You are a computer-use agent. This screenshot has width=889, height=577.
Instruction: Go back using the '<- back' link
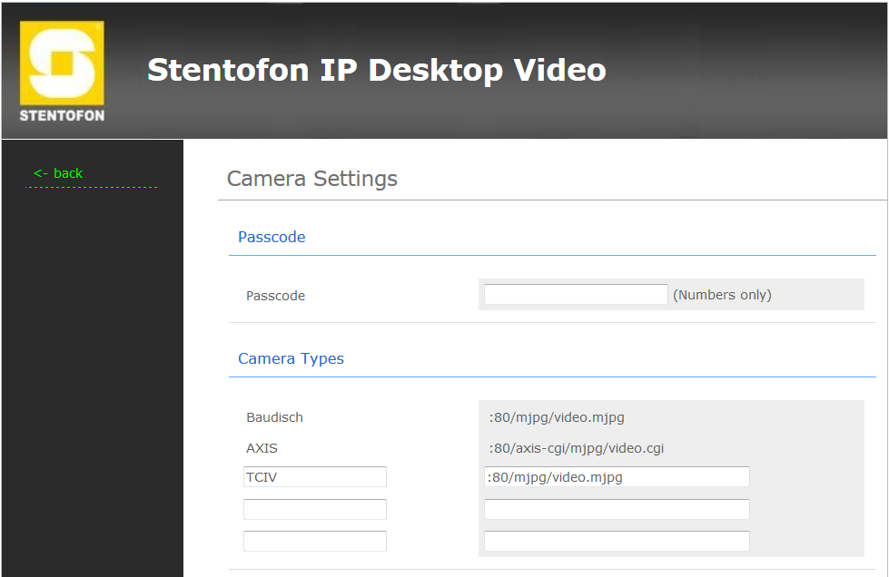pyautogui.click(x=58, y=173)
